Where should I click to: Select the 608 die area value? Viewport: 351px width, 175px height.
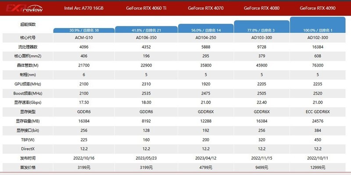[318, 56]
